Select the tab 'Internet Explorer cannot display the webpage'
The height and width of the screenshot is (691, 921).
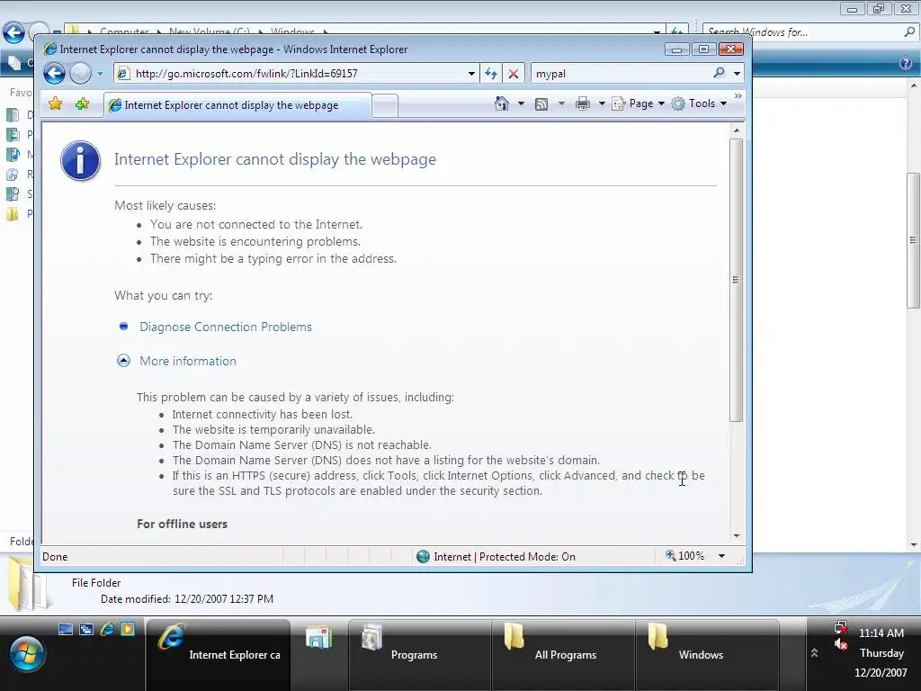pos(237,105)
